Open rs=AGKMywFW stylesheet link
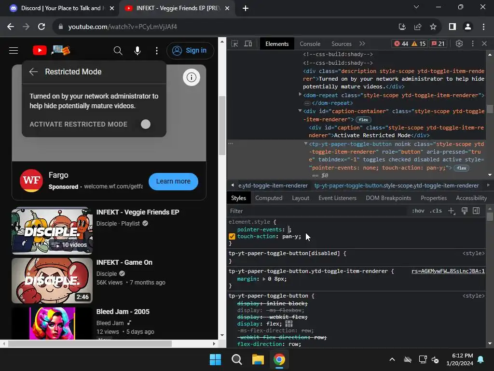The width and height of the screenshot is (494, 371). [448, 271]
